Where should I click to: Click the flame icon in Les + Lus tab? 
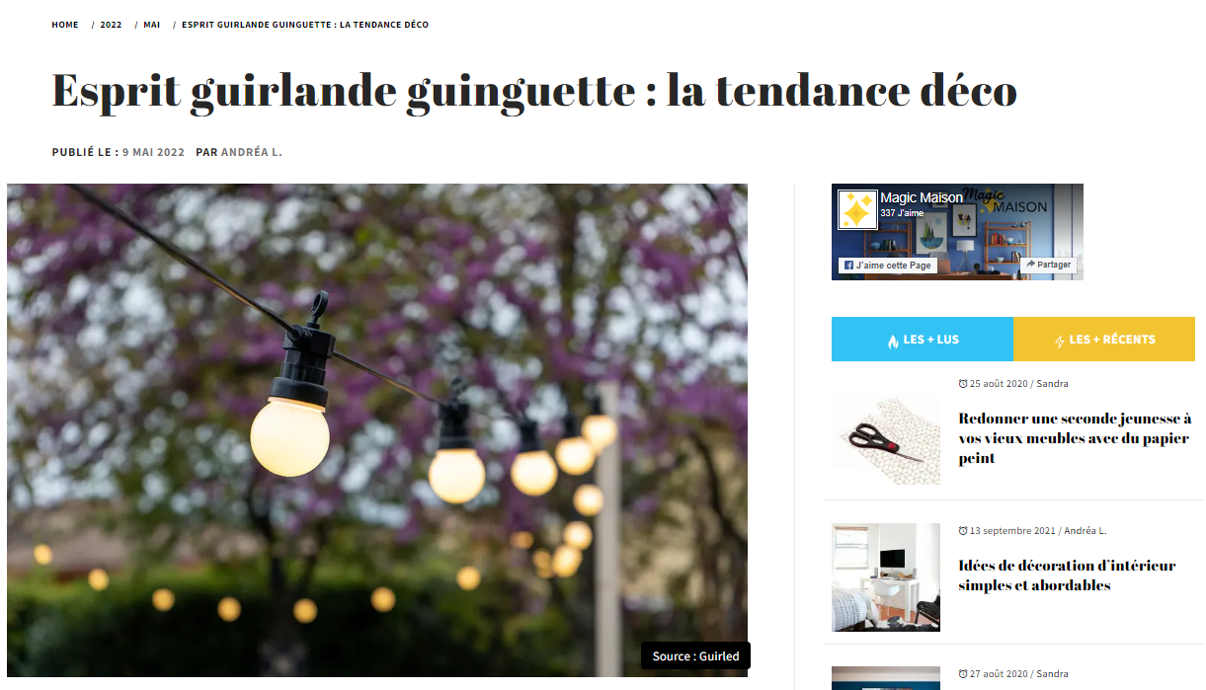coord(893,342)
